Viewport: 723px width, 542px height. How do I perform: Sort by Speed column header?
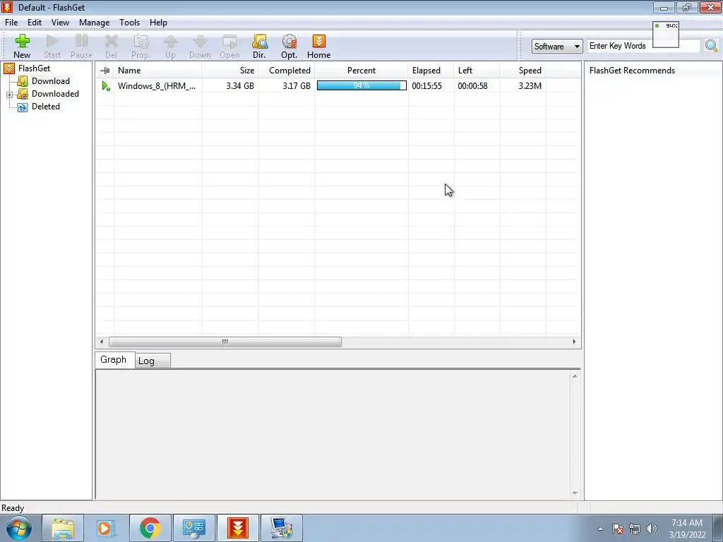click(523, 71)
